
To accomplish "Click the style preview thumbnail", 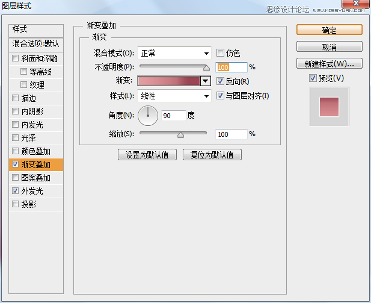I will click(329, 107).
